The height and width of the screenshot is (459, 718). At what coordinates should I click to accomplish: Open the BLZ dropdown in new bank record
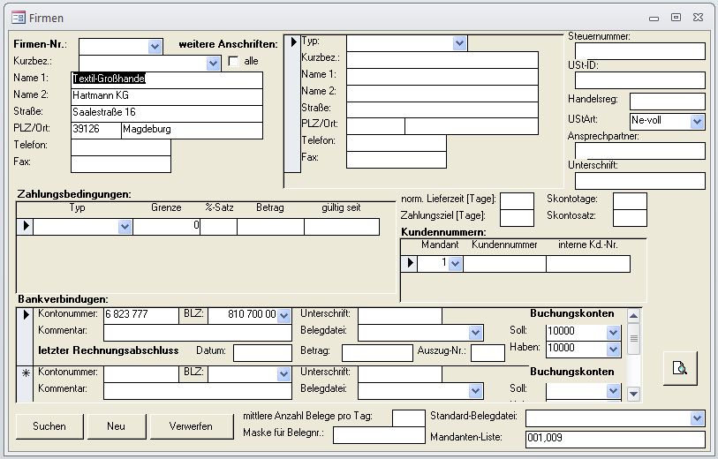283,374
